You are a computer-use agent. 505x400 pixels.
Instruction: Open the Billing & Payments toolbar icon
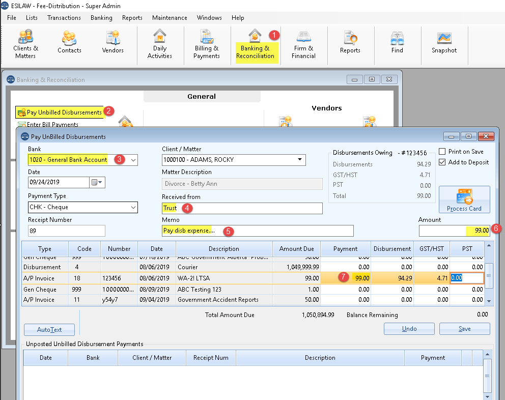coord(207,44)
